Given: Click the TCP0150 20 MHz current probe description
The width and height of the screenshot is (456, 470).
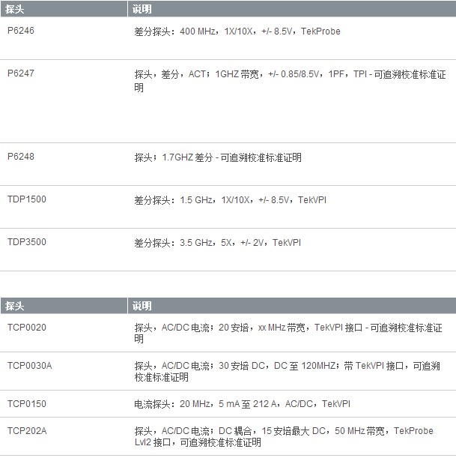Looking at the screenshot, I should (242, 404).
